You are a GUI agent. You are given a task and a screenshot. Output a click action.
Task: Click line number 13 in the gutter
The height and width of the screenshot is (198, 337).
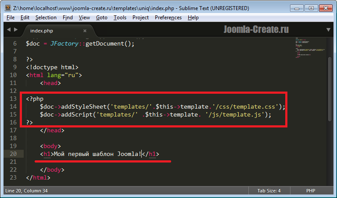[x=12, y=99]
